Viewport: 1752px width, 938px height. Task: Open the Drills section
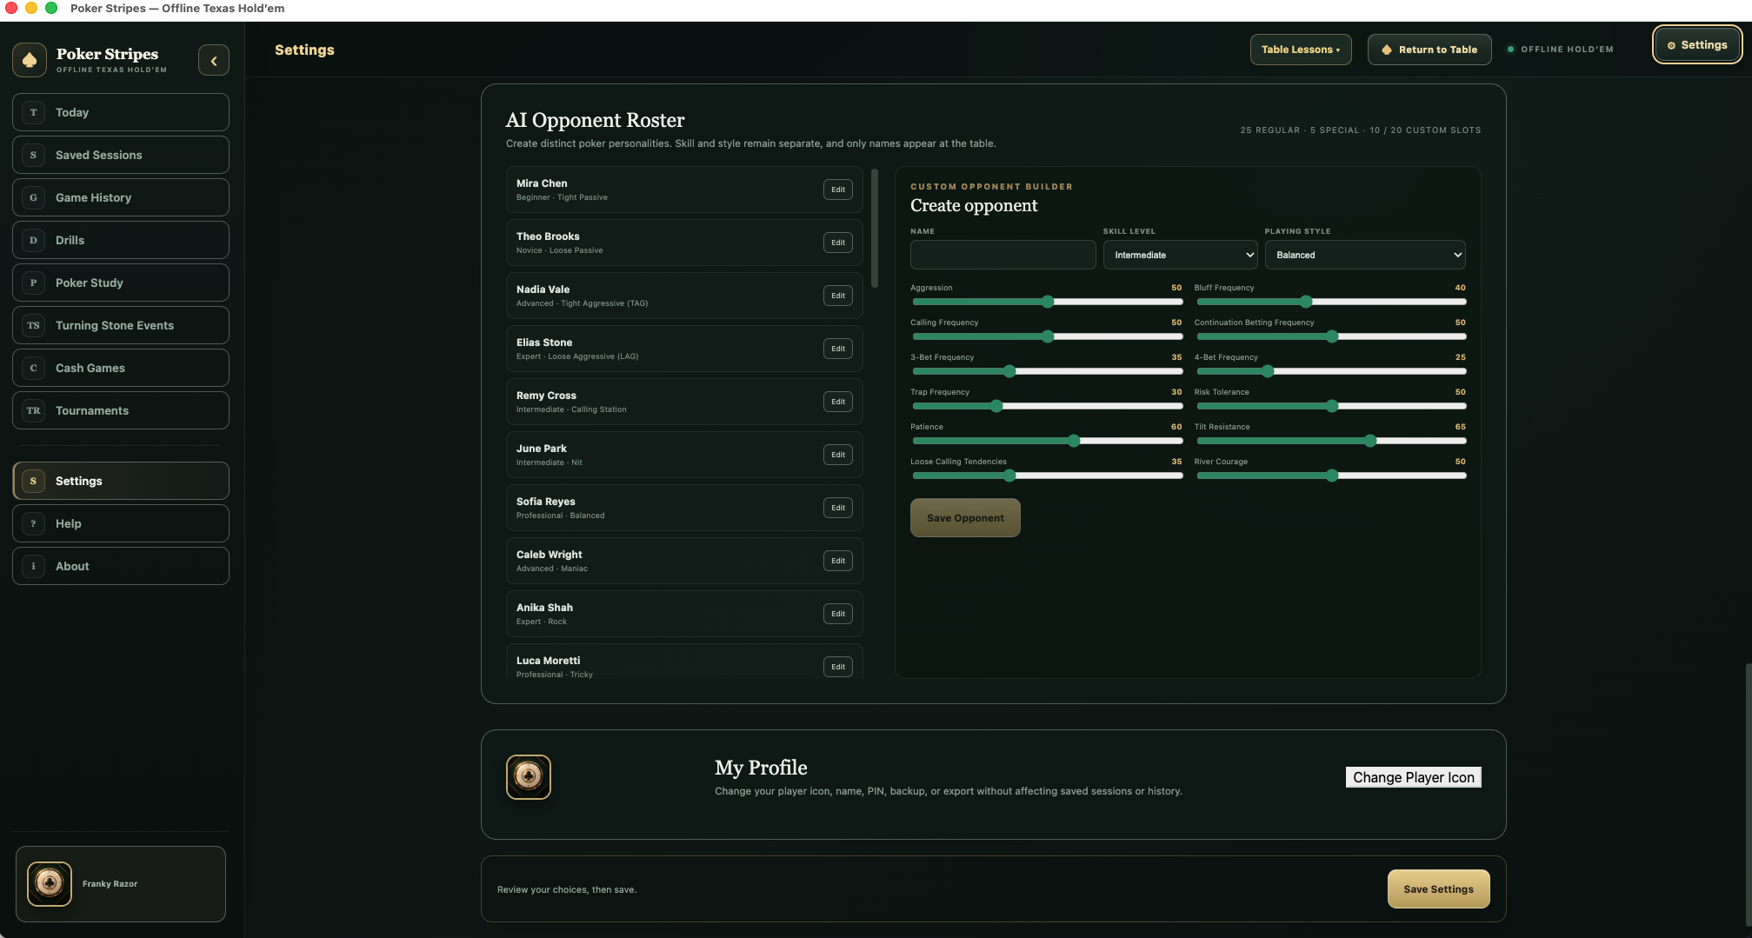pyautogui.click(x=121, y=240)
